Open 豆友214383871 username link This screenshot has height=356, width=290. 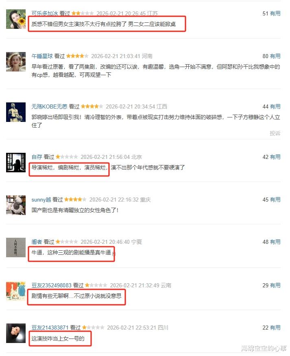click(50, 328)
